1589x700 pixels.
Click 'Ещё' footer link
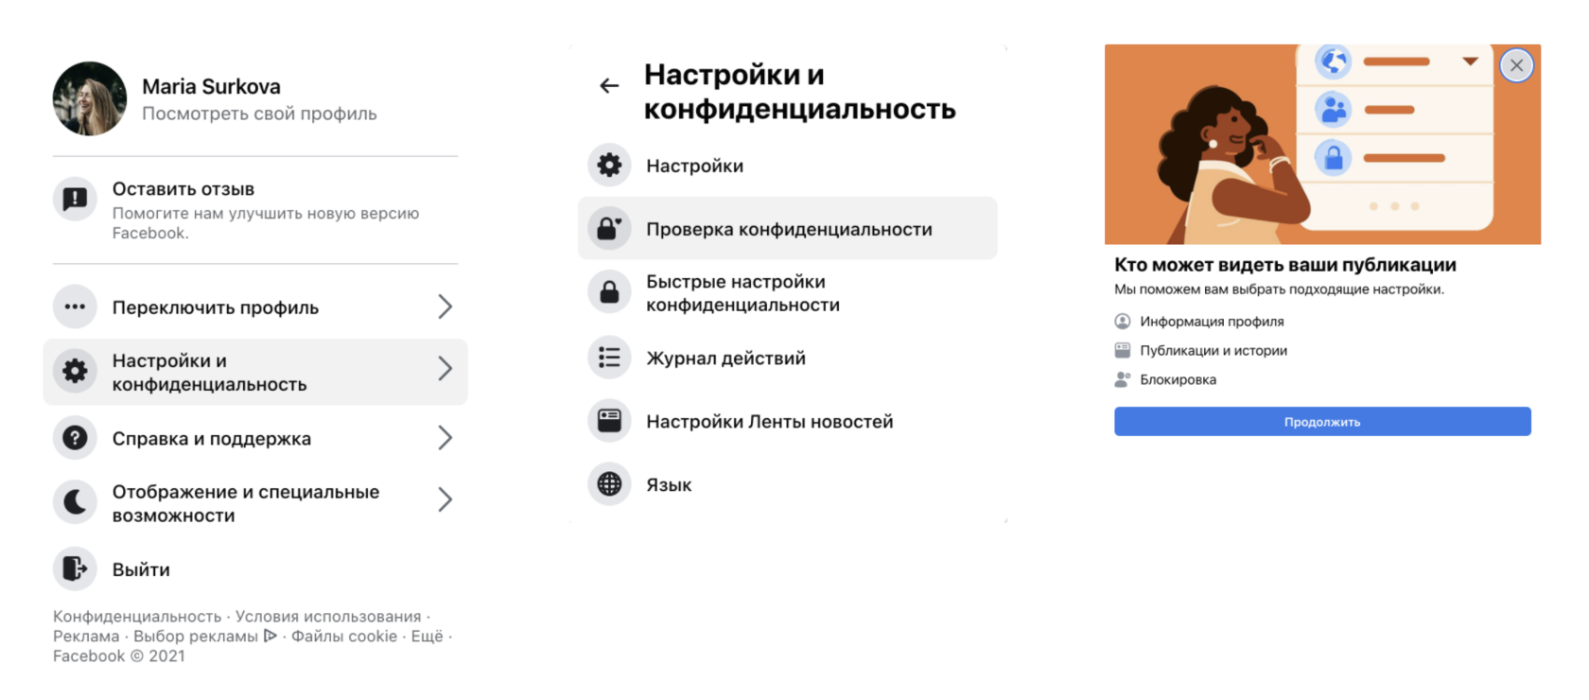pos(428,637)
